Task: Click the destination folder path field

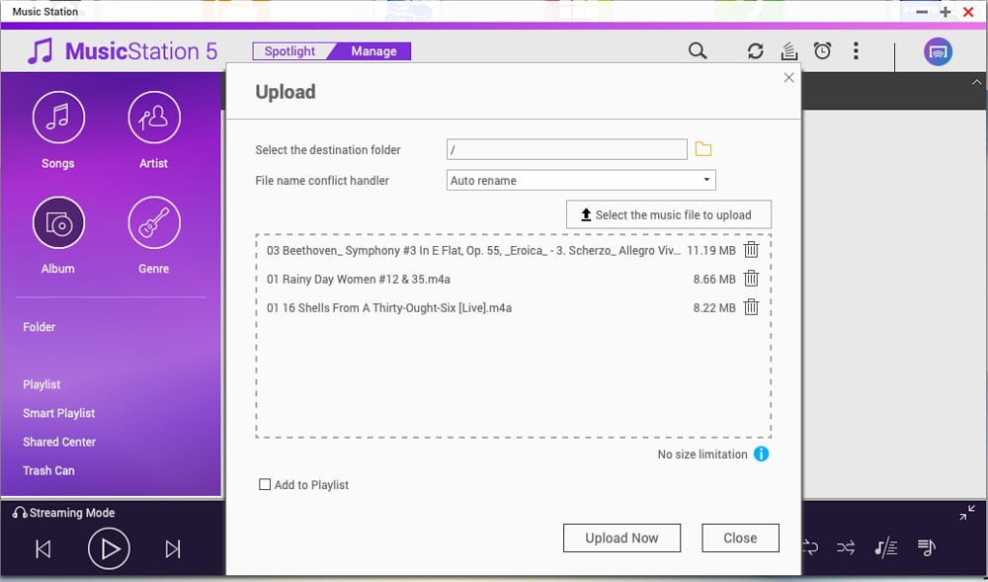Action: pyautogui.click(x=566, y=149)
